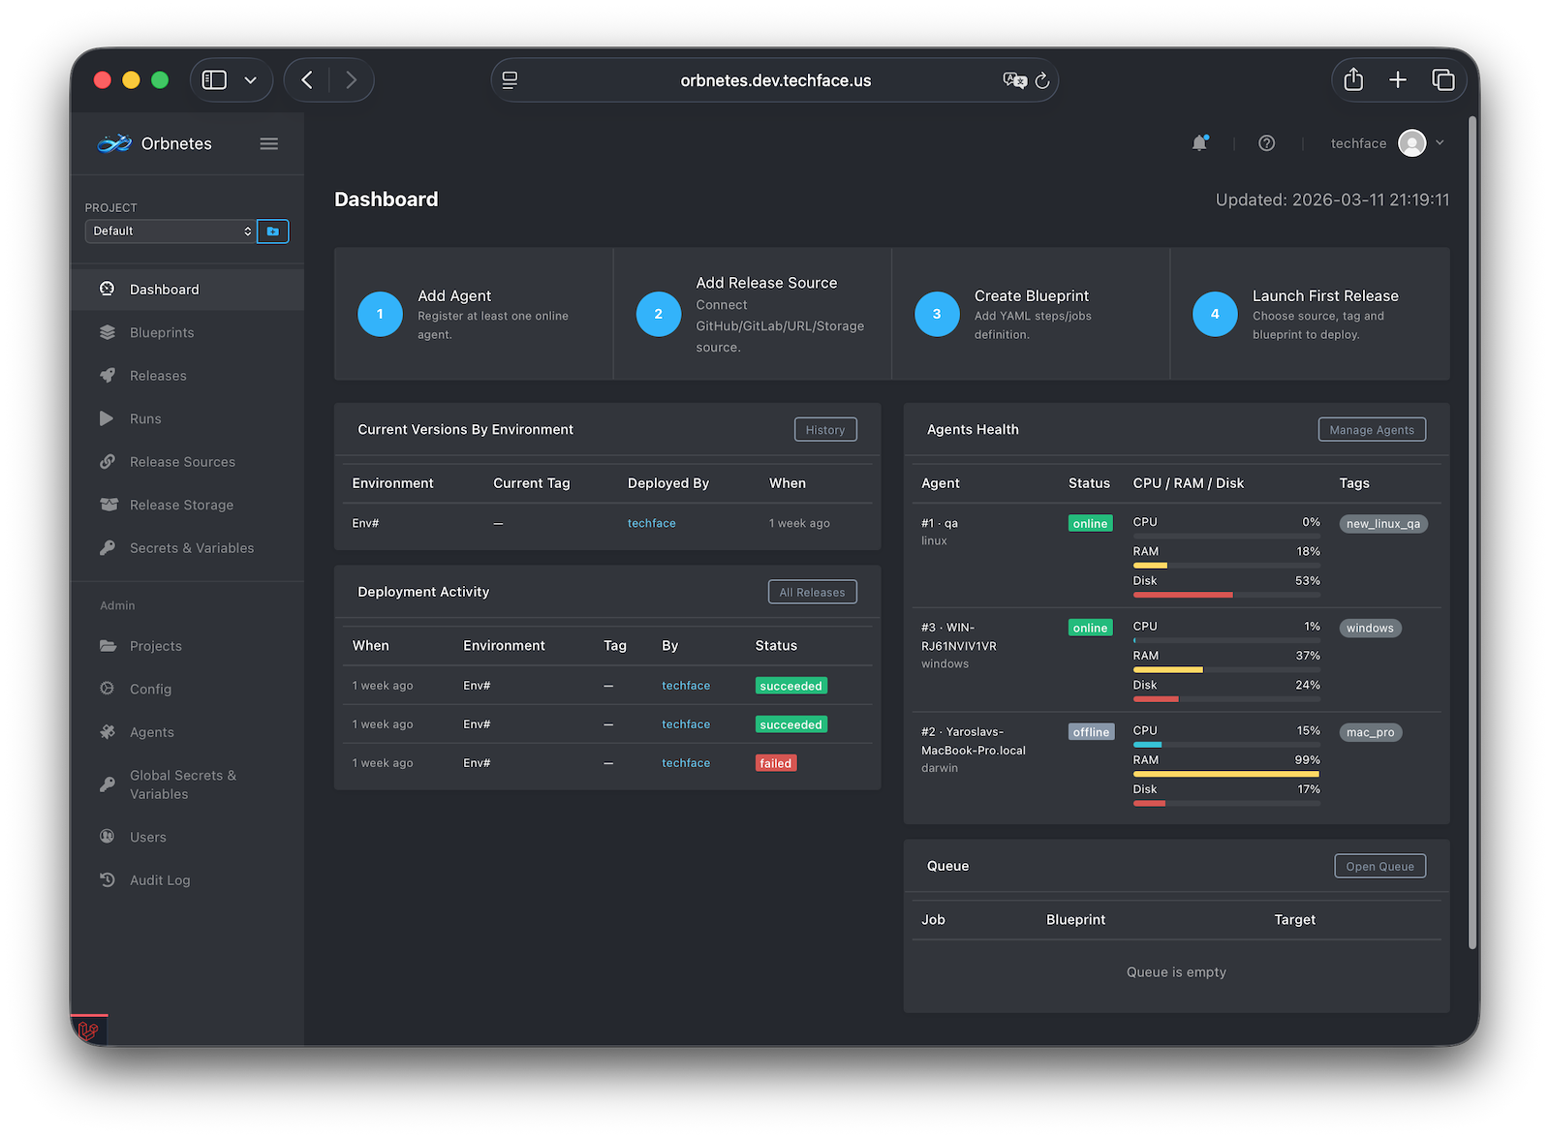Click the Safari share icon
The height and width of the screenshot is (1139, 1550).
1353,80
